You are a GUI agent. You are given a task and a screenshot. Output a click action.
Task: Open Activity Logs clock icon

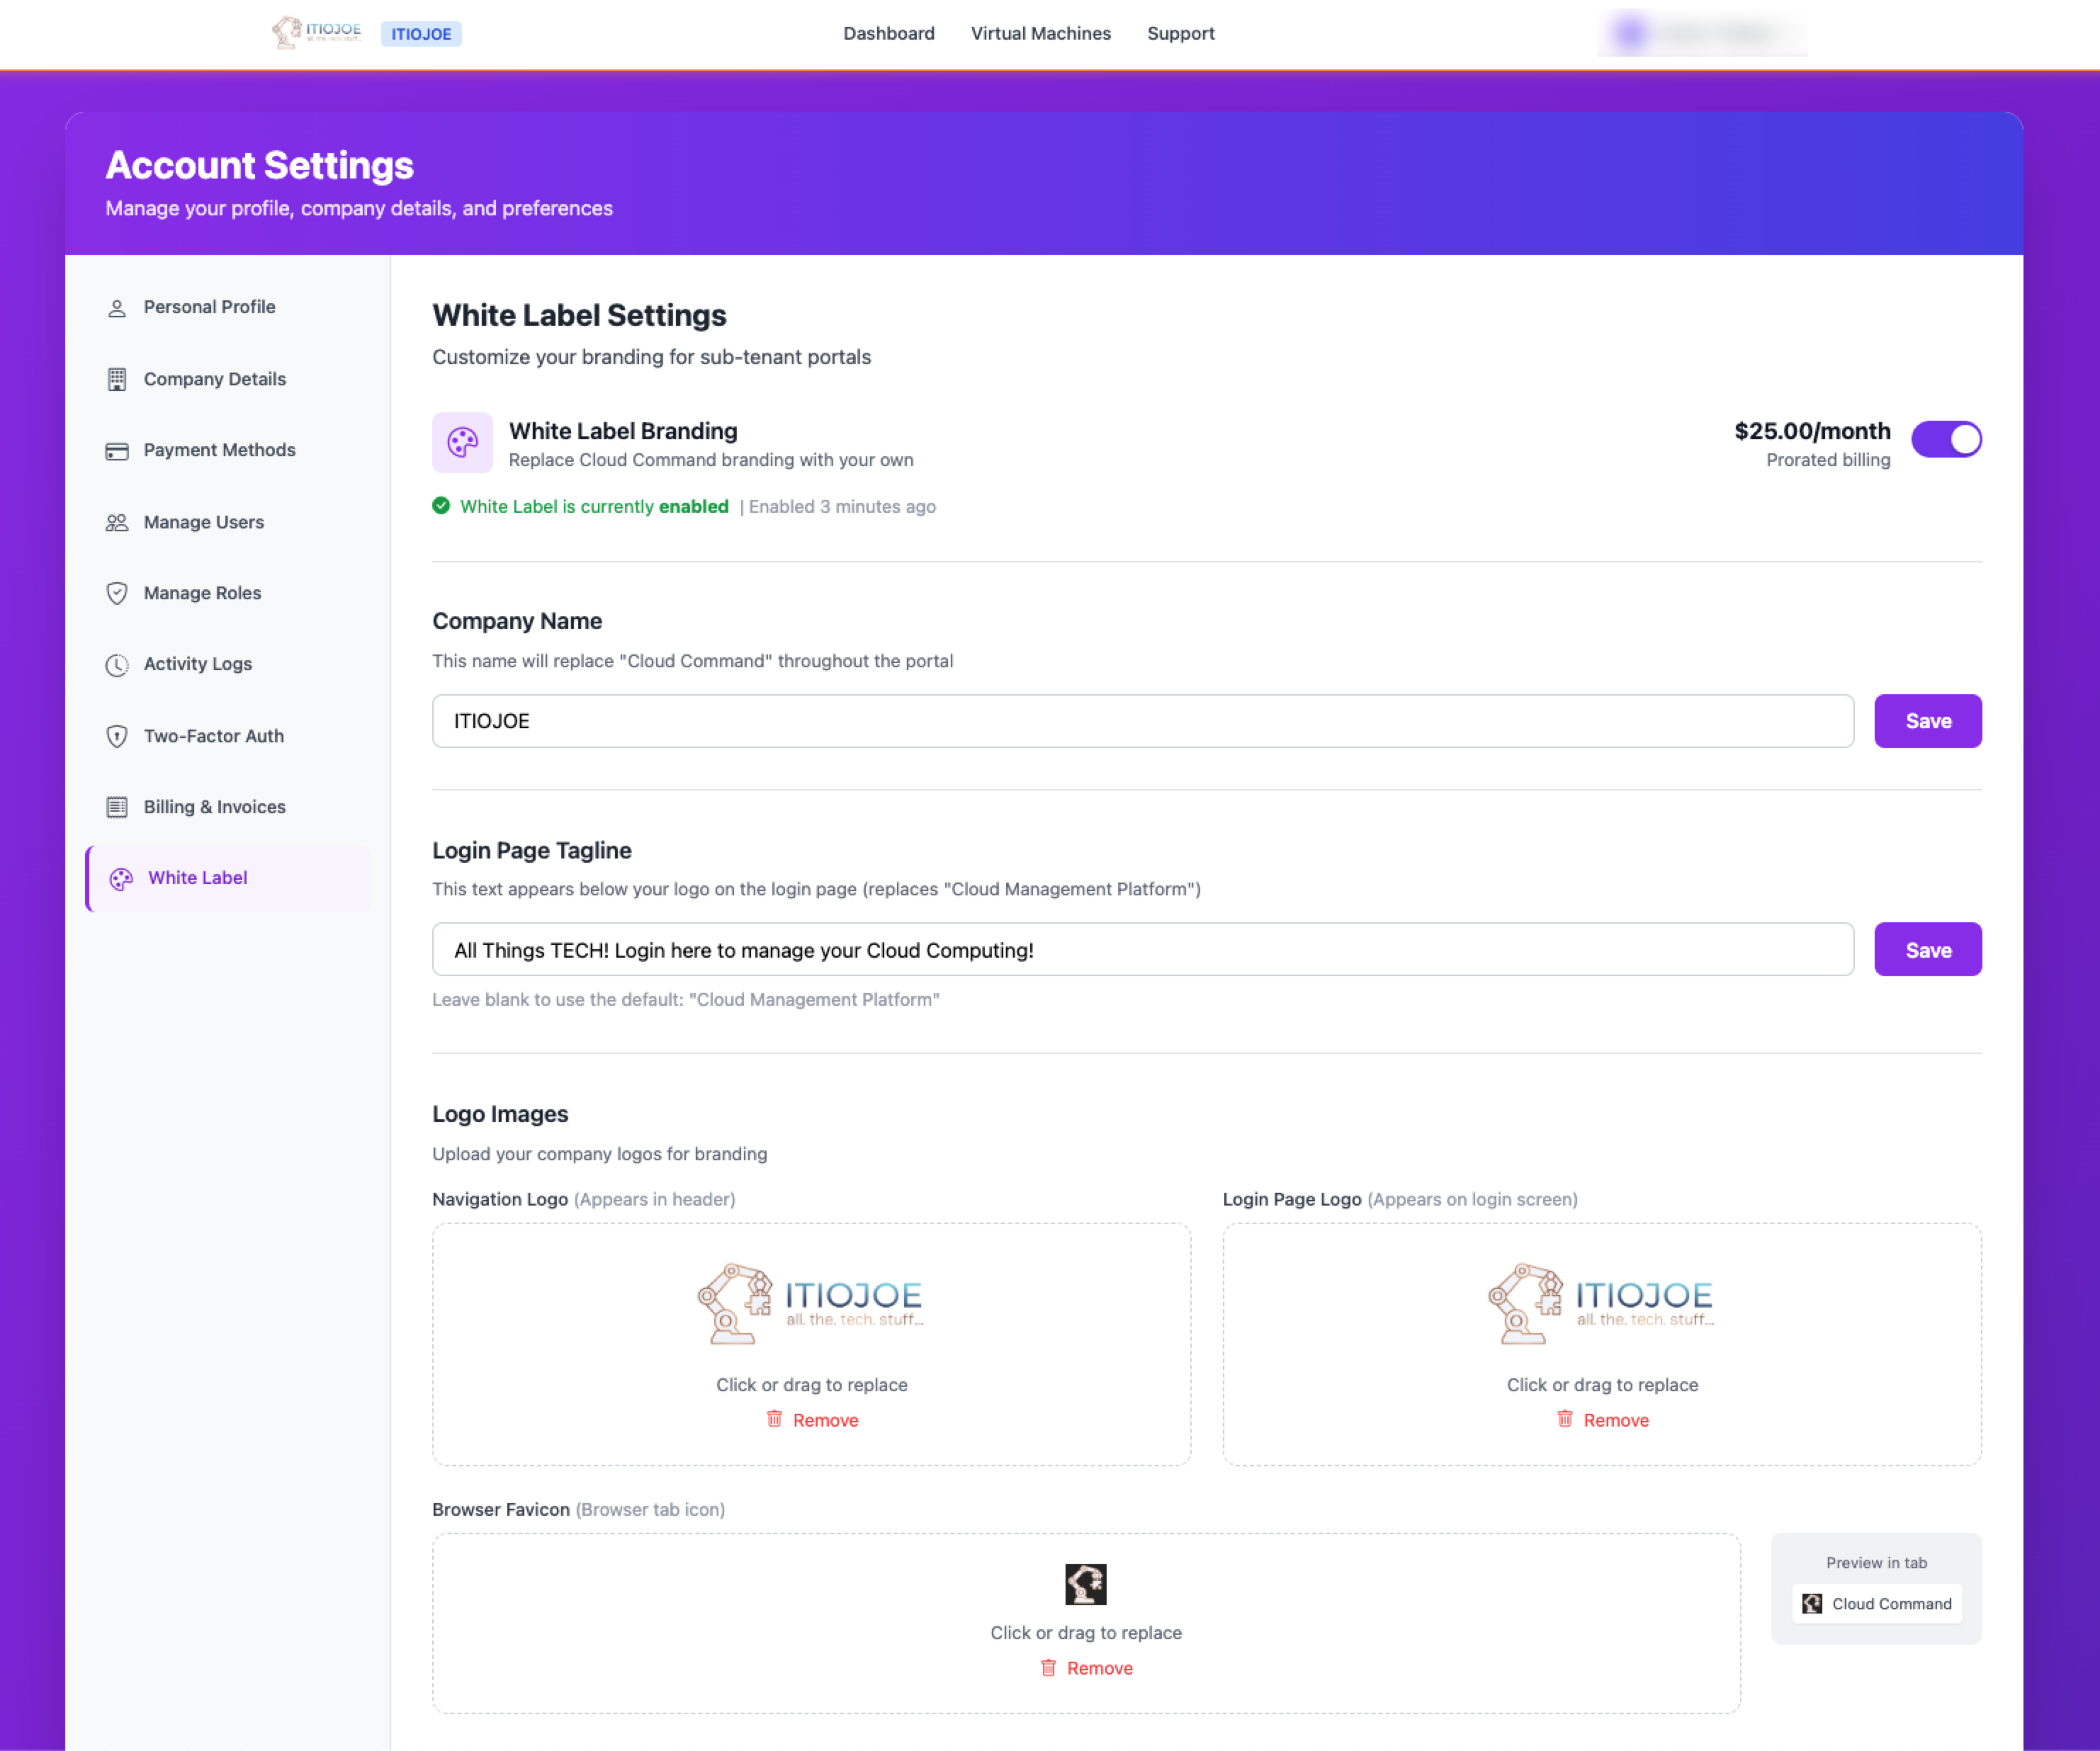[x=117, y=664]
